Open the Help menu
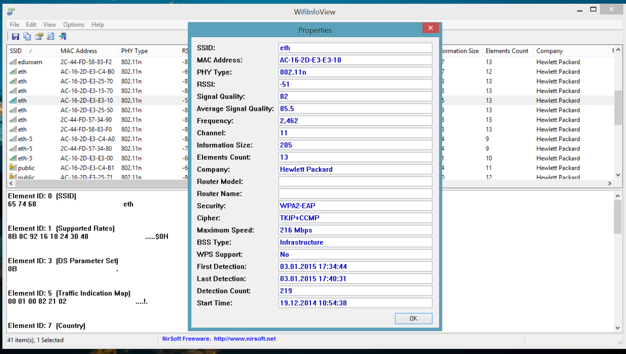 coord(98,25)
